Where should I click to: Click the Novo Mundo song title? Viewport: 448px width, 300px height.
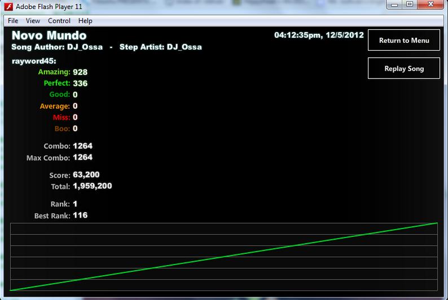click(49, 36)
